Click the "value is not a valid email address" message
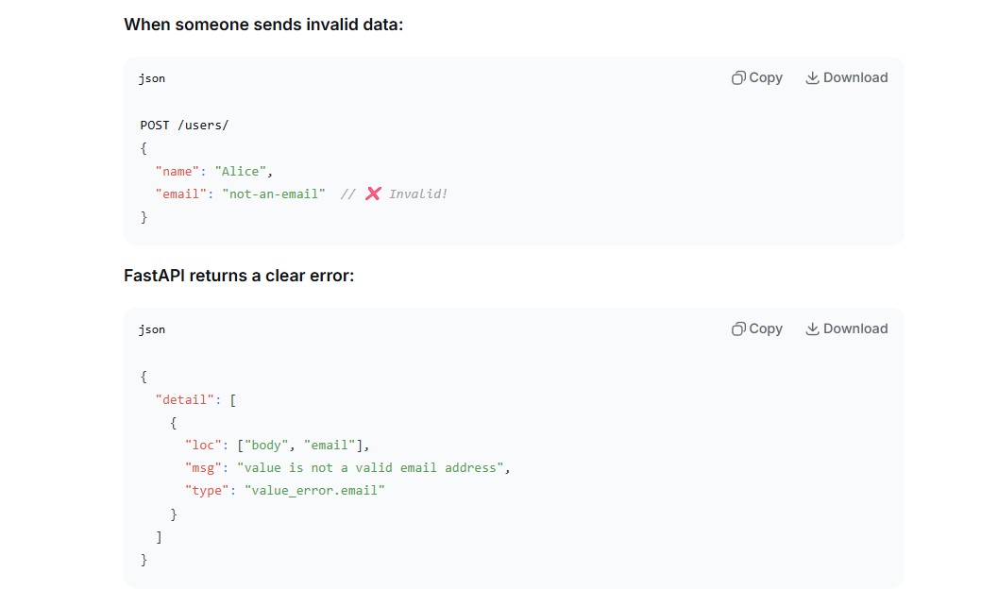The image size is (981, 606). point(370,468)
